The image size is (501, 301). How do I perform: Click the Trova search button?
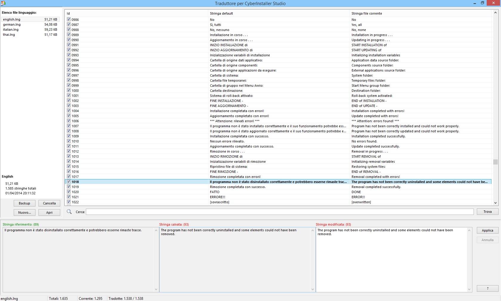click(x=488, y=212)
